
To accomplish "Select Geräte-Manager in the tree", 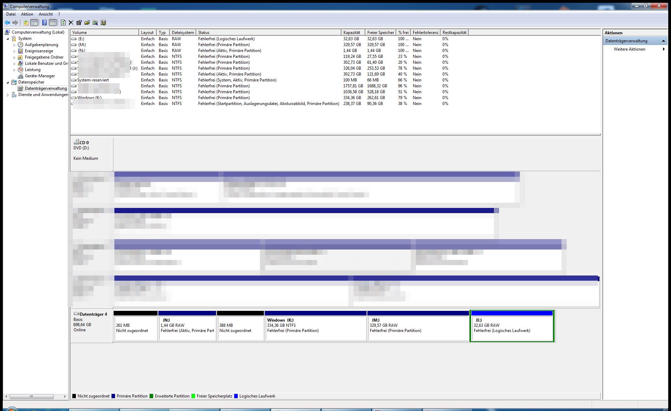I will (40, 76).
